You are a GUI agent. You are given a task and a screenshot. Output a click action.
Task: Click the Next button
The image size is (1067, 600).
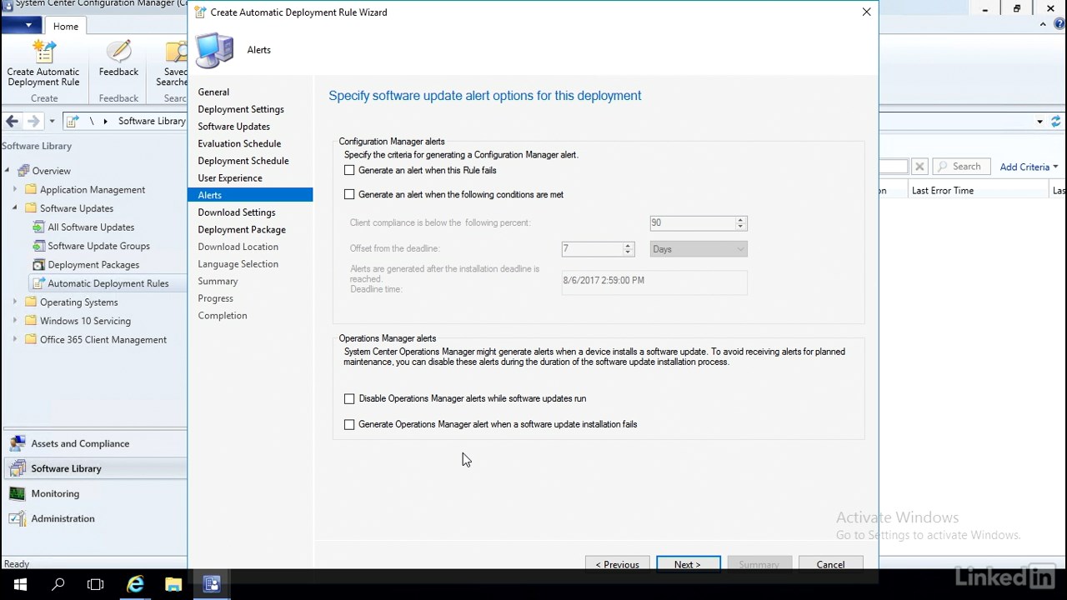tap(689, 564)
